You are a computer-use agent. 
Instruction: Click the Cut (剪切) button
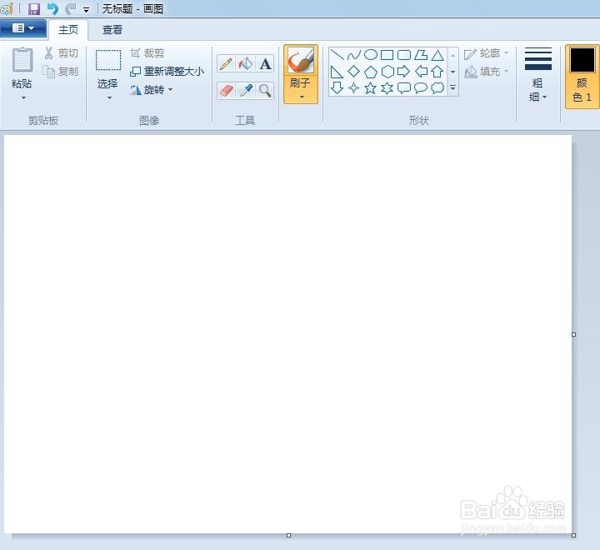click(61, 53)
